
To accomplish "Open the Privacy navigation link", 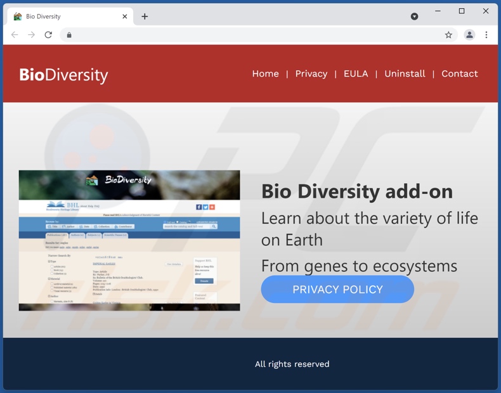I will click(311, 74).
